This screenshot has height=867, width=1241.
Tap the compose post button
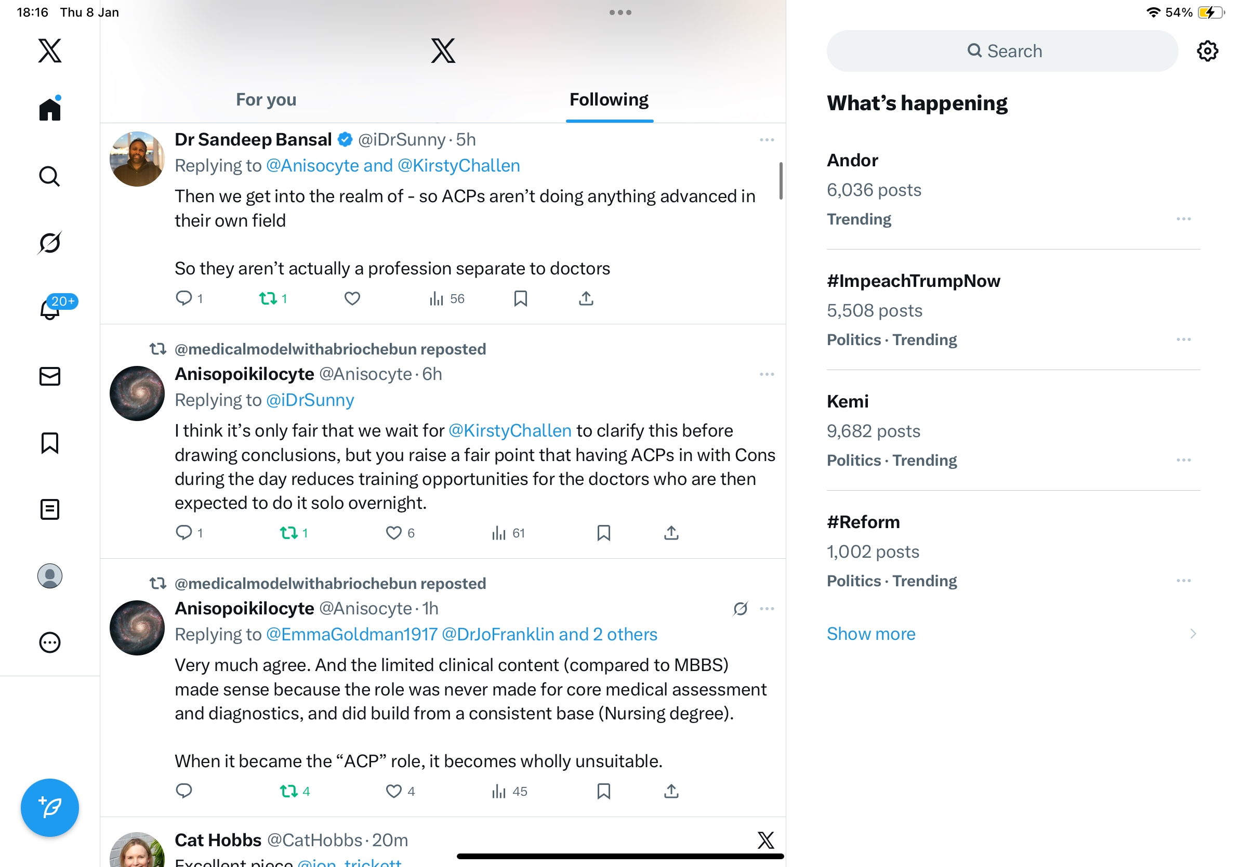(50, 808)
